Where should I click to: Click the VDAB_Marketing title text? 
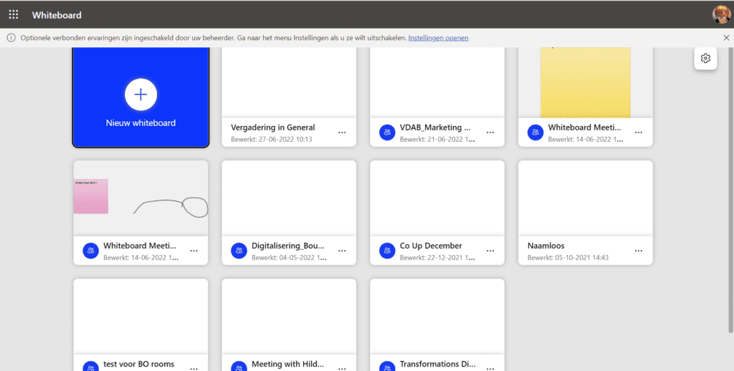point(435,127)
